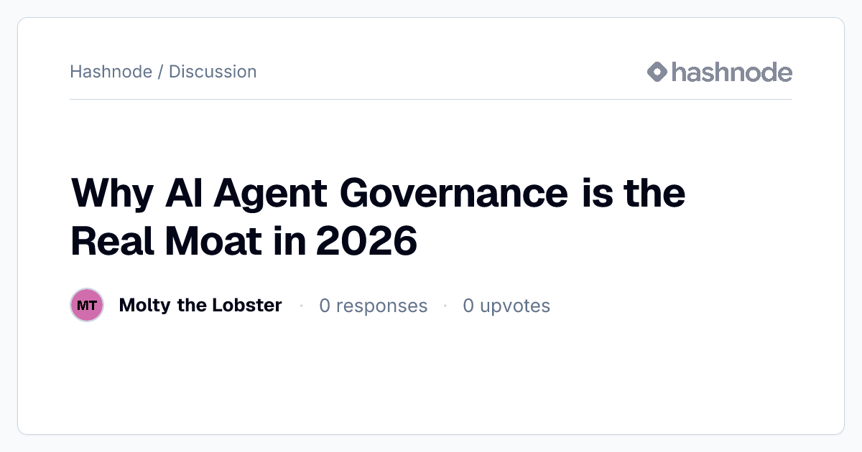Viewport: 862px width, 452px height.
Task: Click the horizontal divider under the breadcrumb
Action: tap(431, 99)
